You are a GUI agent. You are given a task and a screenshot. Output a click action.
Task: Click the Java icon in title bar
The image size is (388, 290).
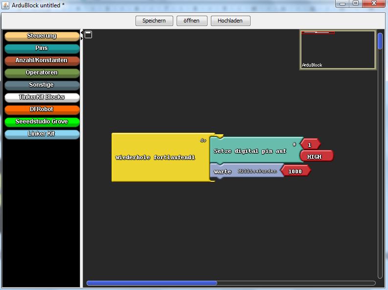tap(6, 4)
